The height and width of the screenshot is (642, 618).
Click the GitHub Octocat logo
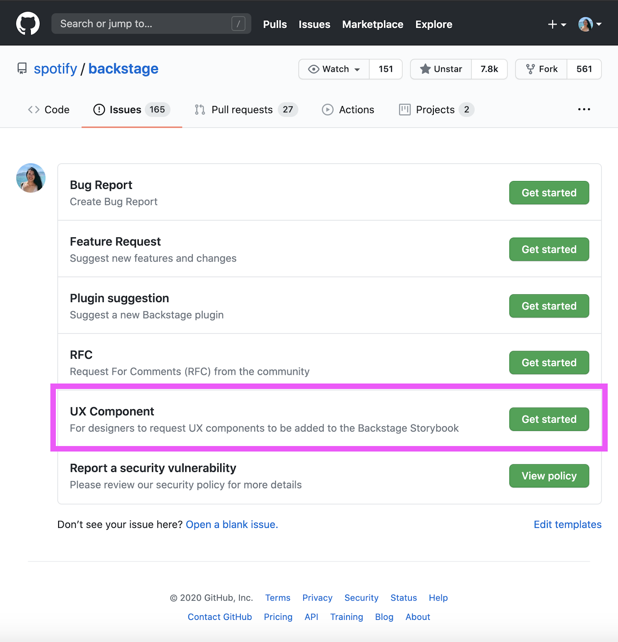pos(28,24)
